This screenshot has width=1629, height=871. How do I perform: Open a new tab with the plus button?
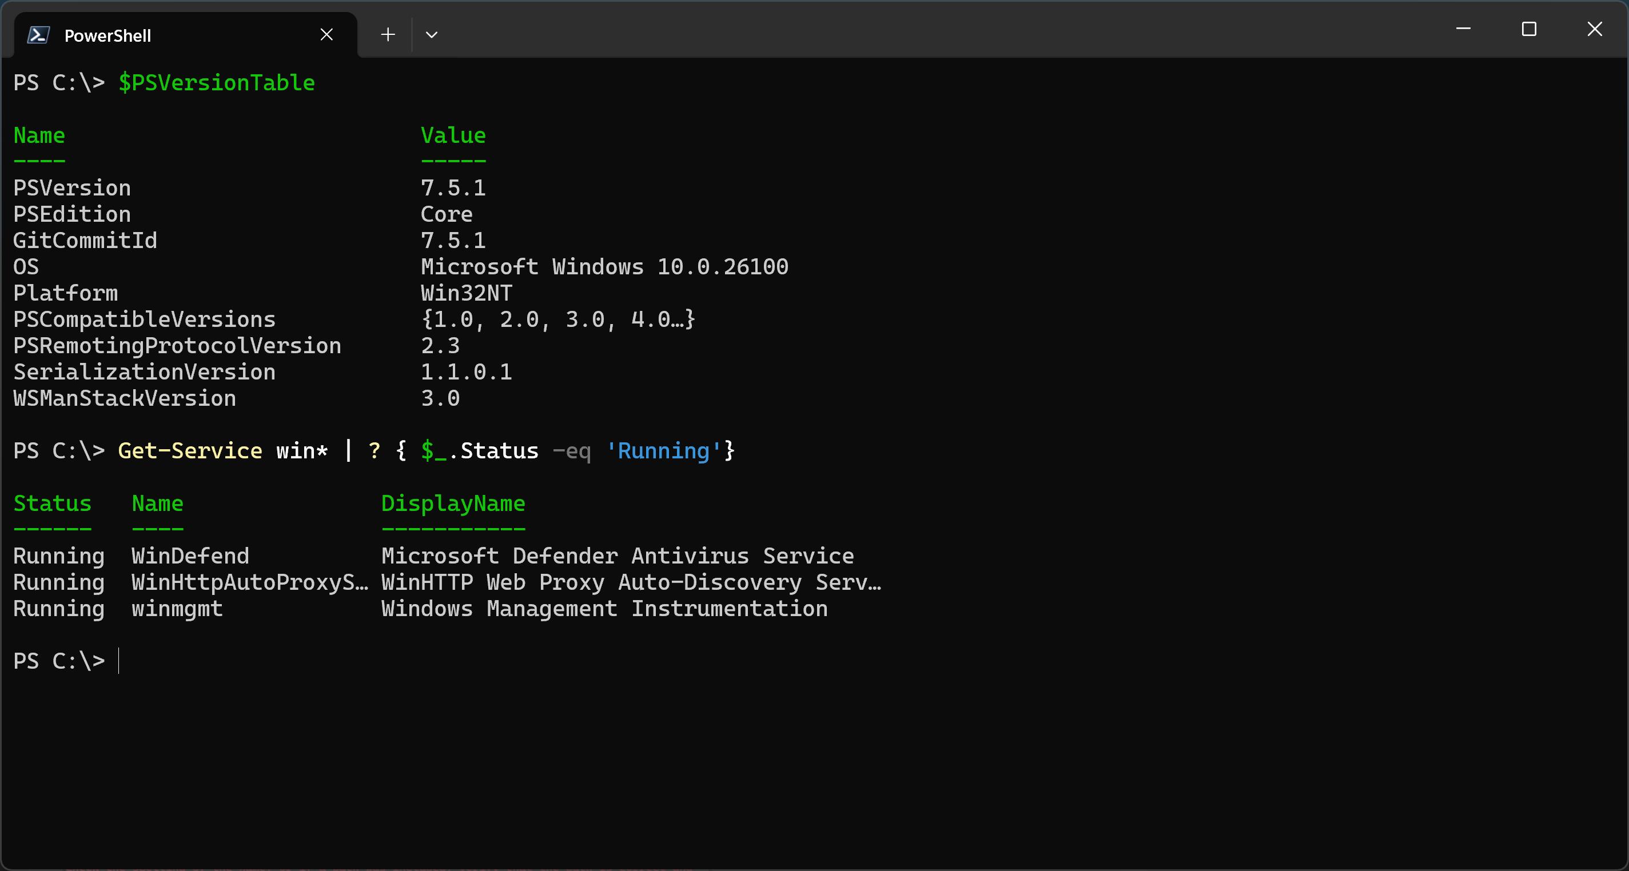388,35
